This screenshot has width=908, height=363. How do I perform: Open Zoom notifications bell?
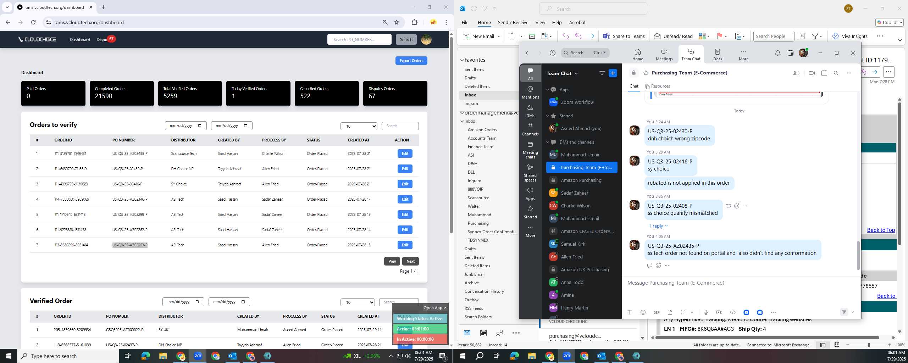point(777,53)
